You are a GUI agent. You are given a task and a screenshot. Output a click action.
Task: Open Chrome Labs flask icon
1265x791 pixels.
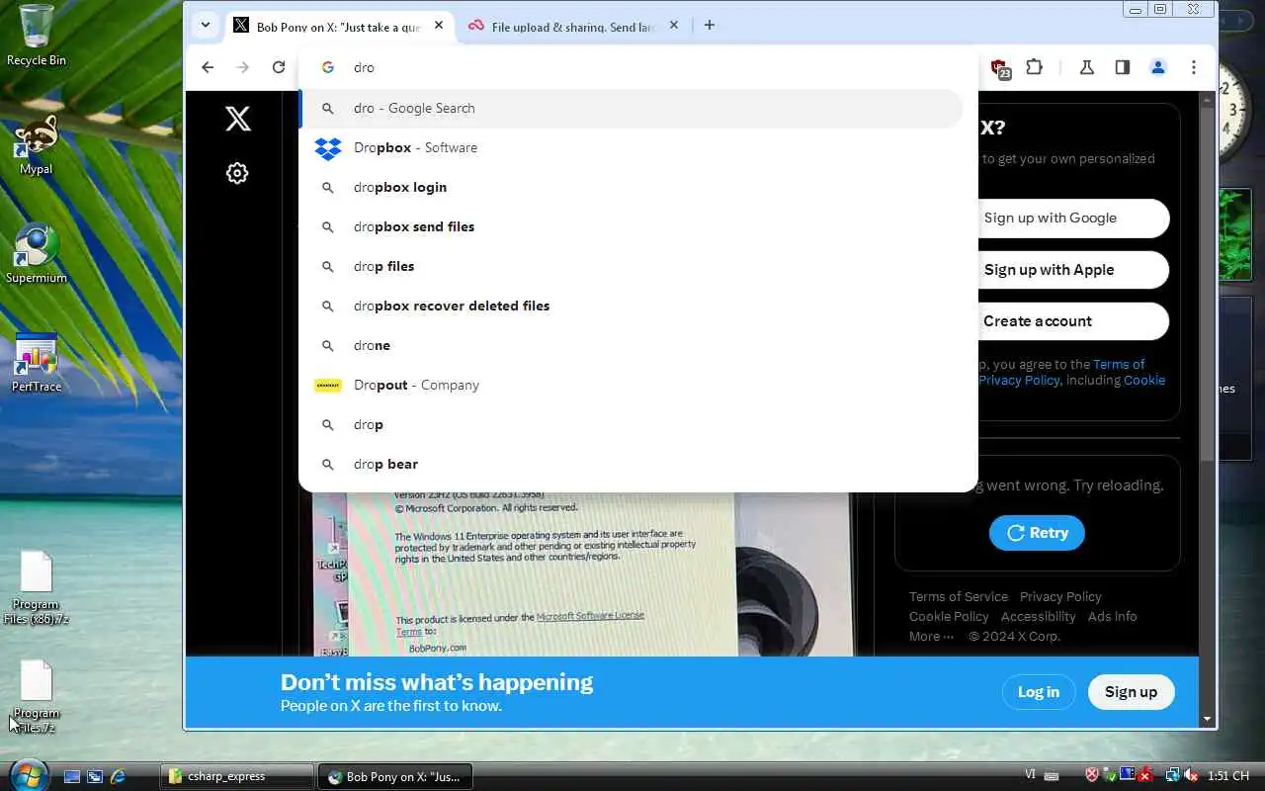[1087, 67]
